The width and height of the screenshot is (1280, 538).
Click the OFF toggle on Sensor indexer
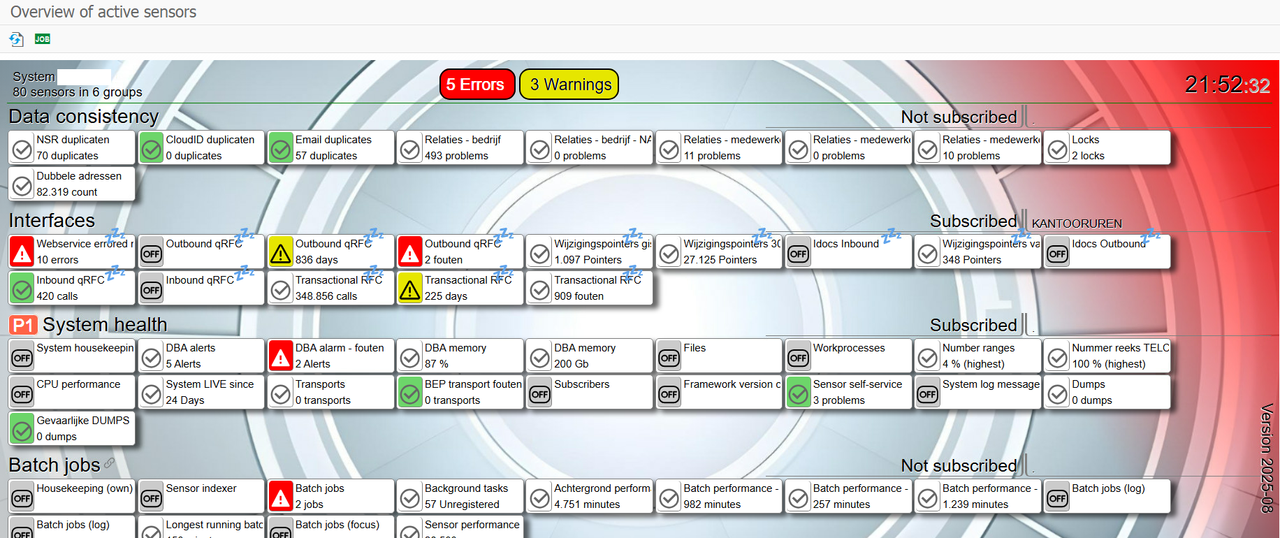[x=152, y=497]
